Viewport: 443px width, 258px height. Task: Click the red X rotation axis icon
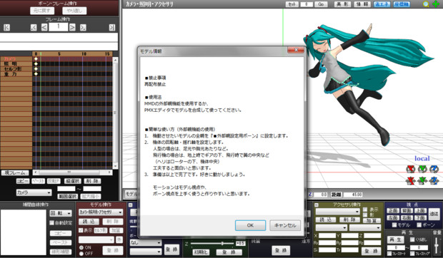[x=411, y=169]
